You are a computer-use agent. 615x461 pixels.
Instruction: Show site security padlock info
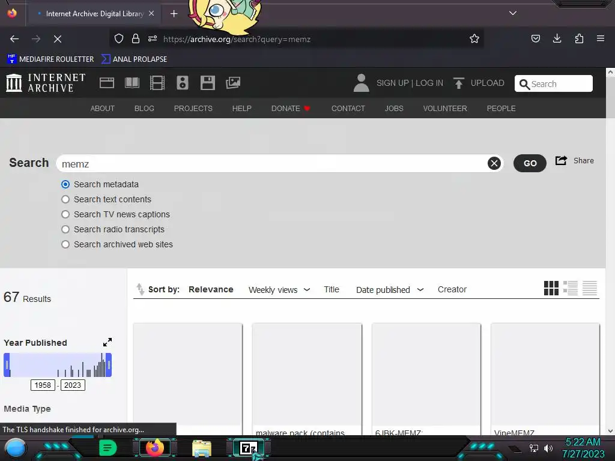(x=136, y=39)
